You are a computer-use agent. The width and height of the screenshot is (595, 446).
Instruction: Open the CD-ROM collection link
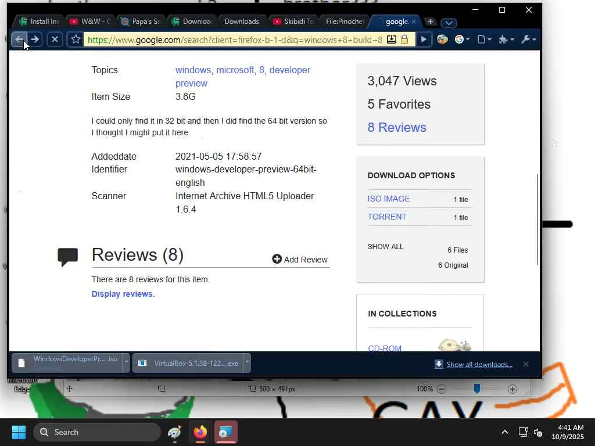[385, 348]
